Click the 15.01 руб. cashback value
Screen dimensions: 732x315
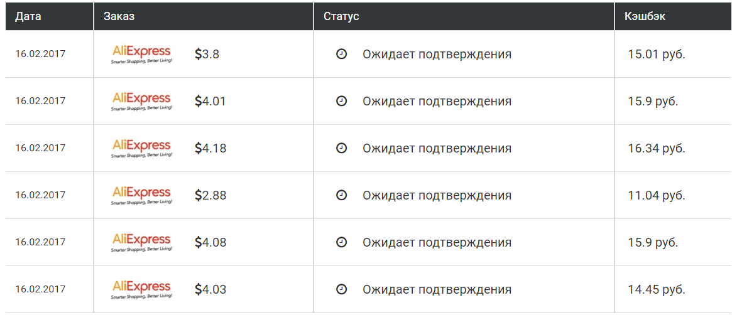(x=657, y=54)
